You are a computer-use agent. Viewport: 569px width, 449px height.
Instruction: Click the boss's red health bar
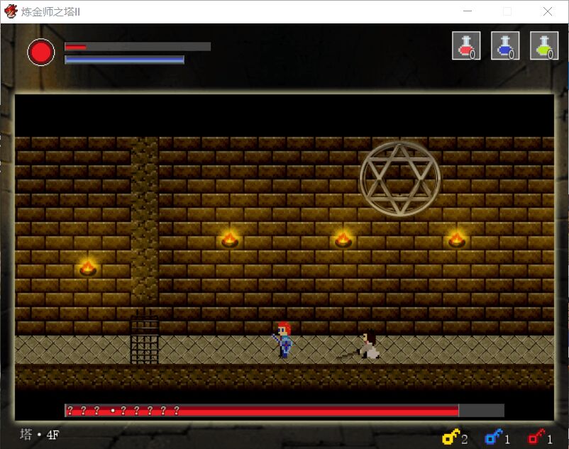coord(284,411)
